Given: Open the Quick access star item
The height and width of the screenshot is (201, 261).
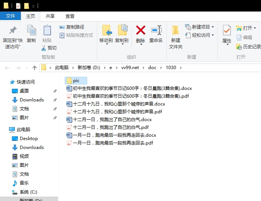Looking at the screenshot, I should point(22,82).
